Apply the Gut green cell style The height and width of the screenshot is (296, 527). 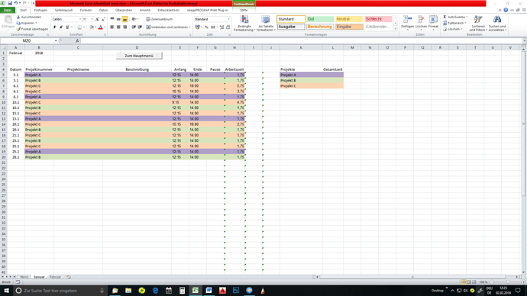point(320,19)
